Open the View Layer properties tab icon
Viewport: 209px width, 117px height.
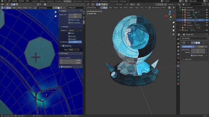click(x=178, y=51)
